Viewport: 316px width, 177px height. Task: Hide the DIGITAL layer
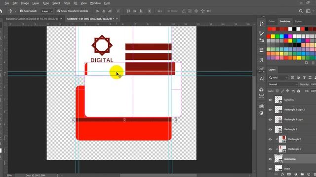(270, 100)
